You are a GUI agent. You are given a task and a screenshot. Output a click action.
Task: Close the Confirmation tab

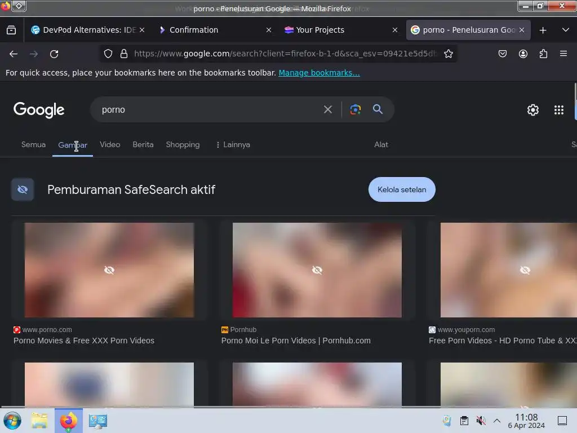pyautogui.click(x=269, y=30)
